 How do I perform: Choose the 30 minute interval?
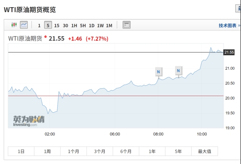[65, 25]
